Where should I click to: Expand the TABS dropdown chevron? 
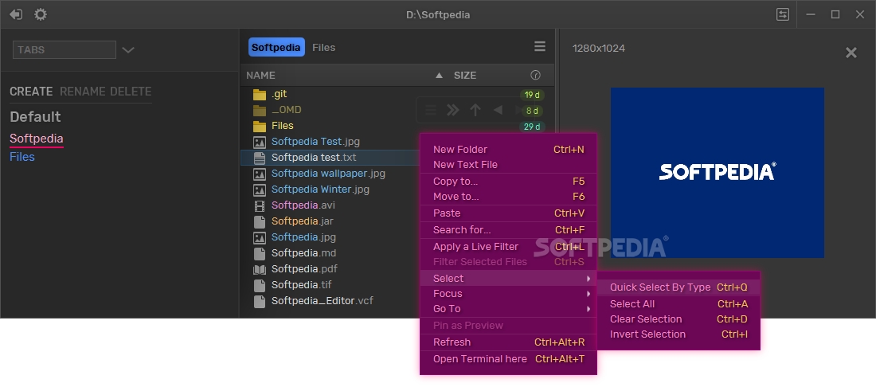point(128,49)
